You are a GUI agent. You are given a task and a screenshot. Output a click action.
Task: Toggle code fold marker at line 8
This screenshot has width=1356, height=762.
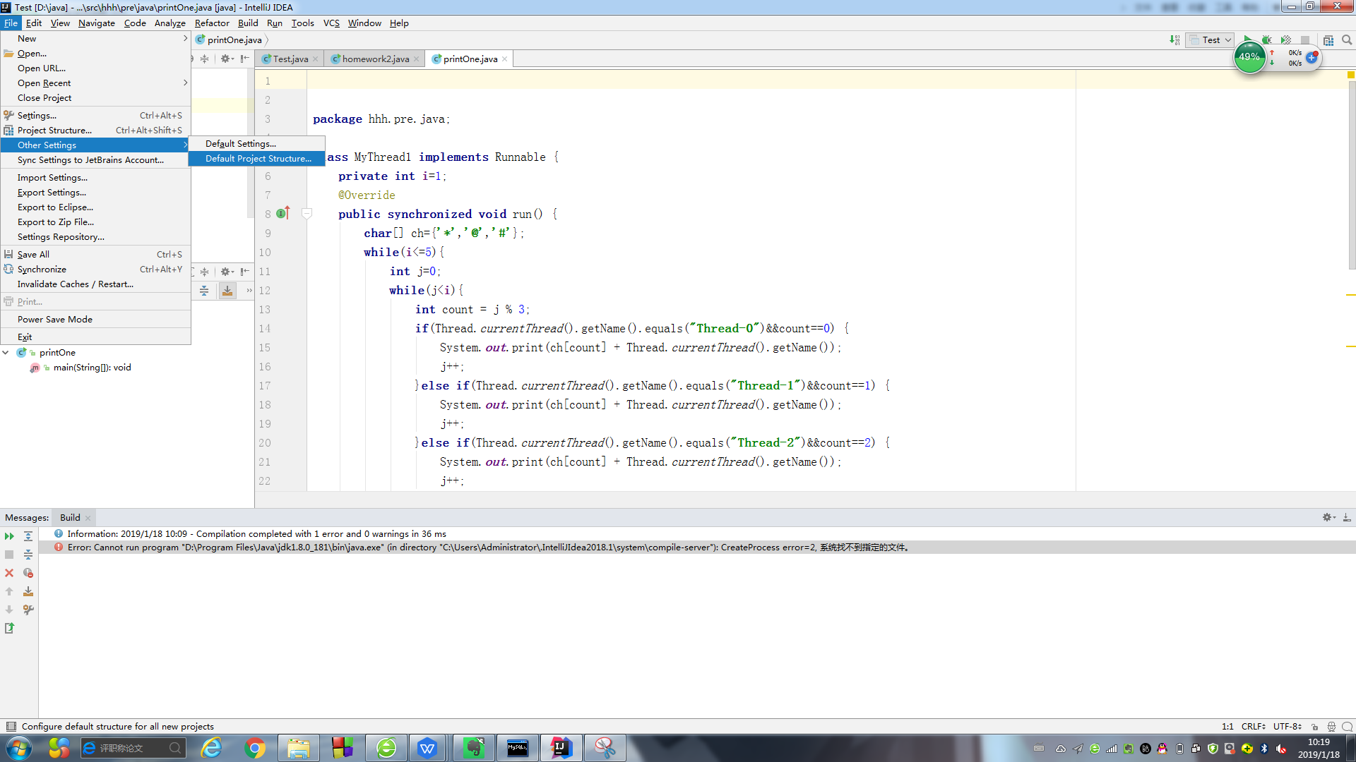pyautogui.click(x=307, y=214)
